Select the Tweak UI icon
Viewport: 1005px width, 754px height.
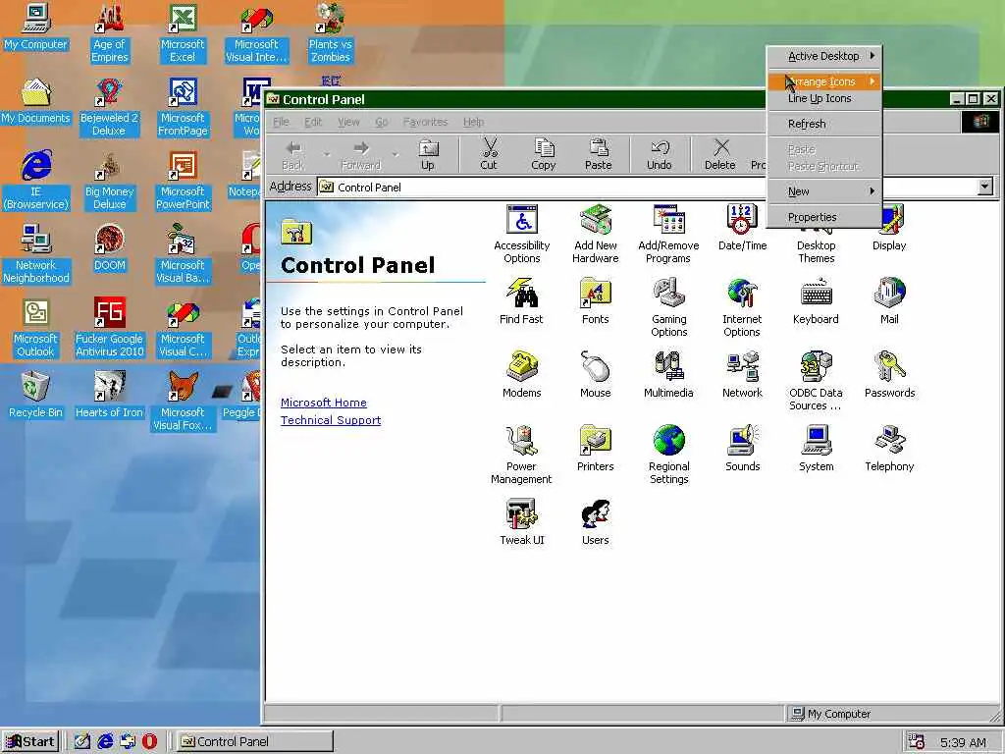522,522
